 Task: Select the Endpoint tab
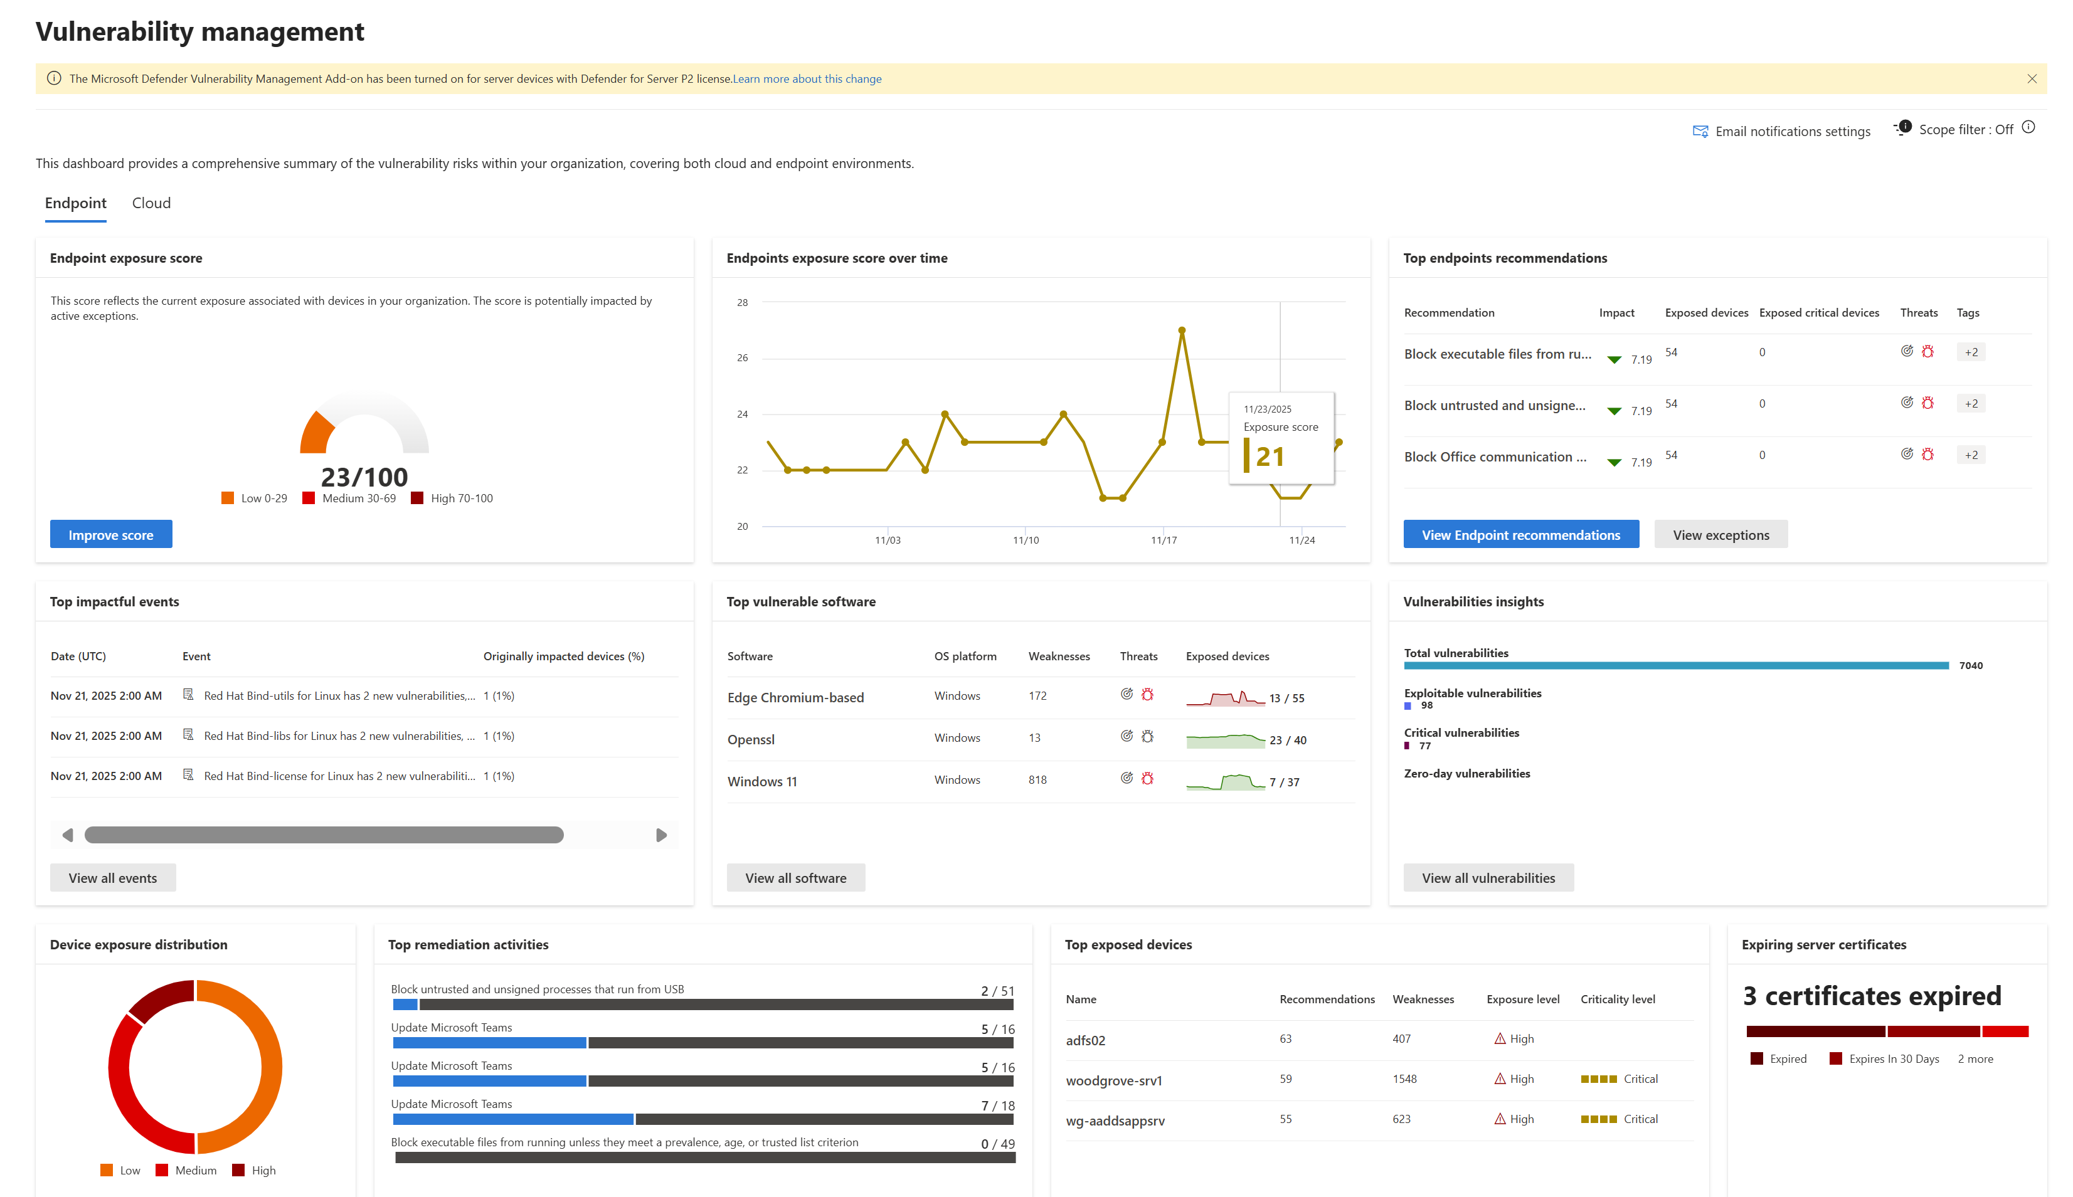click(x=76, y=203)
